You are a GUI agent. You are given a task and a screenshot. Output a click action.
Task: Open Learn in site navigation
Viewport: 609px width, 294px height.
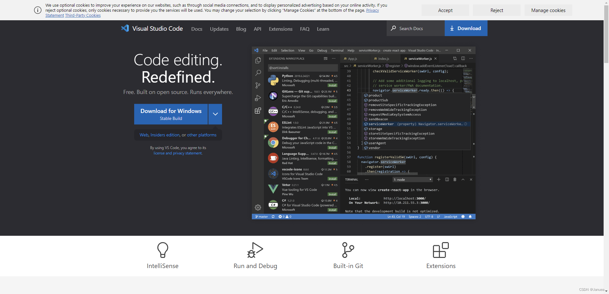tap(323, 29)
